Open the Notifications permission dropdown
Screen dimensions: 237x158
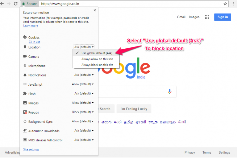click(x=84, y=75)
